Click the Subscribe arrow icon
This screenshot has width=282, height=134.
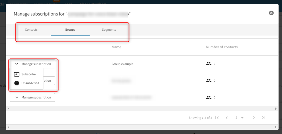17,74
